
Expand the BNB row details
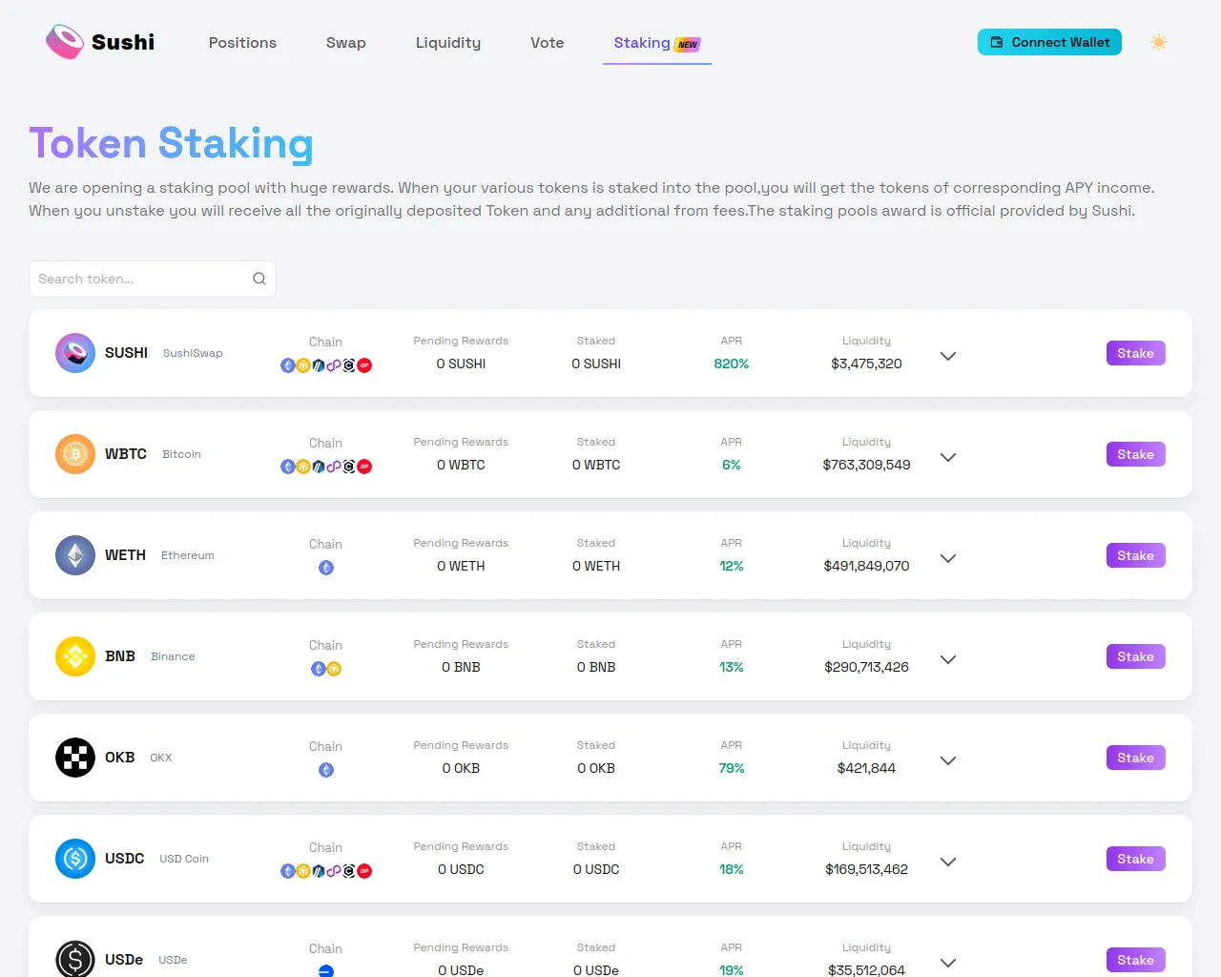coord(948,659)
